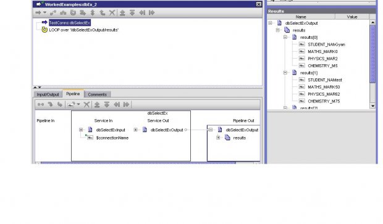The image size is (383, 224).
Task: Switch to the Input/Output tab
Action: [x=48, y=94]
